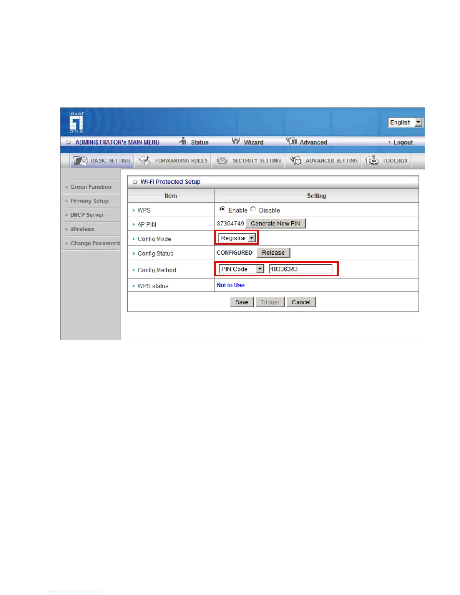This screenshot has width=460, height=595.
Task: Click the Toolbox gear icon
Action: click(372, 160)
